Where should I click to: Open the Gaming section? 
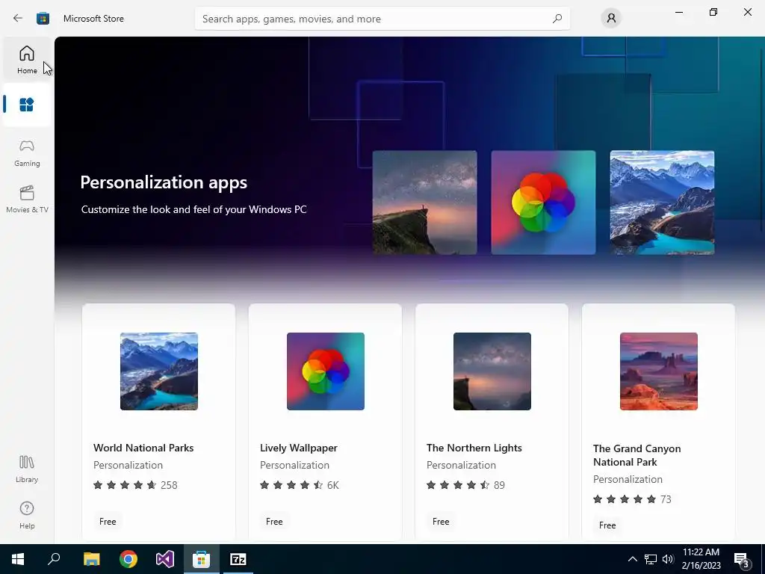coord(28,153)
